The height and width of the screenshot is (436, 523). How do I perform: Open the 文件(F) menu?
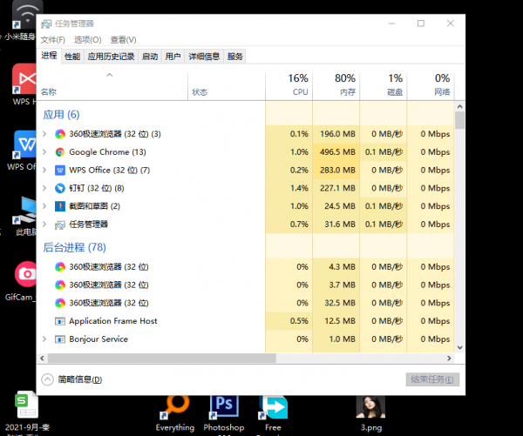pos(52,40)
